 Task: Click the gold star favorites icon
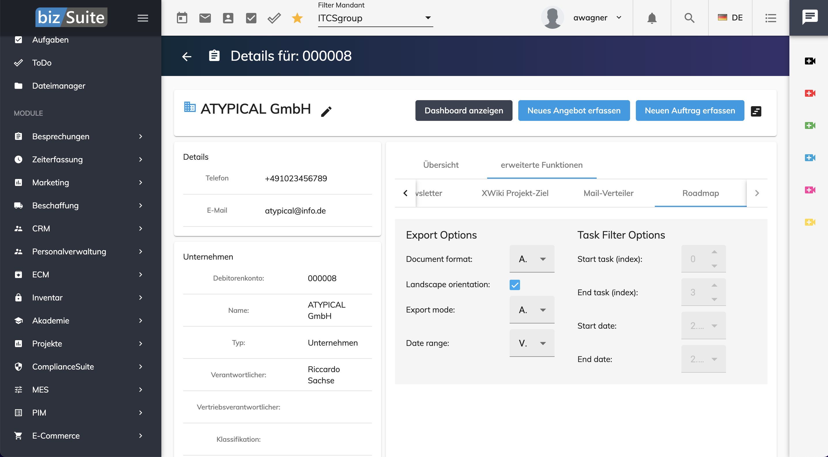pos(297,18)
